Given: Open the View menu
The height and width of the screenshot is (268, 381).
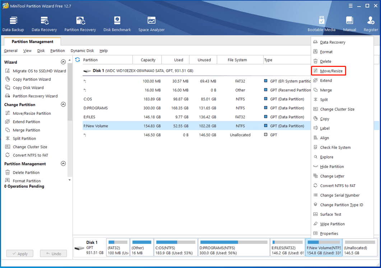Looking at the screenshot, I should pos(27,51).
